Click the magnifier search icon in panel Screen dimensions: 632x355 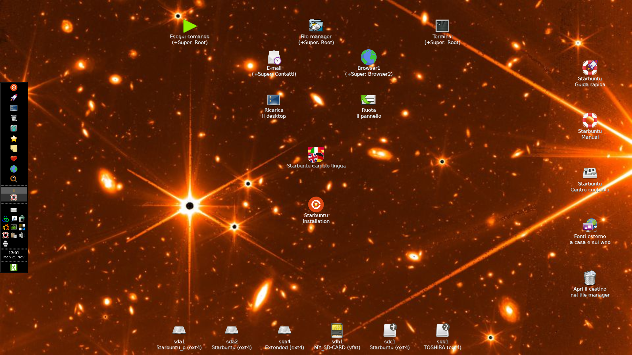coord(14,179)
